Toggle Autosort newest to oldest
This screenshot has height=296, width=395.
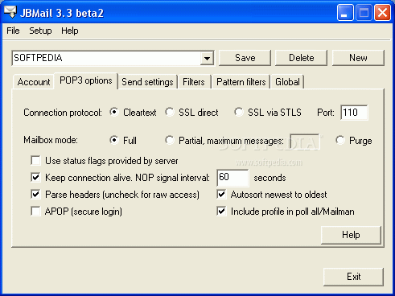pyautogui.click(x=221, y=195)
